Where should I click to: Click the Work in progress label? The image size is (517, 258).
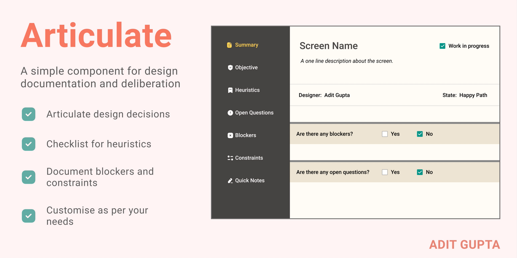[x=469, y=46]
